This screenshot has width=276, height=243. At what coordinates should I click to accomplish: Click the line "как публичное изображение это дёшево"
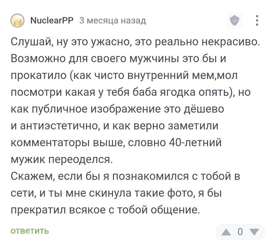click(118, 109)
